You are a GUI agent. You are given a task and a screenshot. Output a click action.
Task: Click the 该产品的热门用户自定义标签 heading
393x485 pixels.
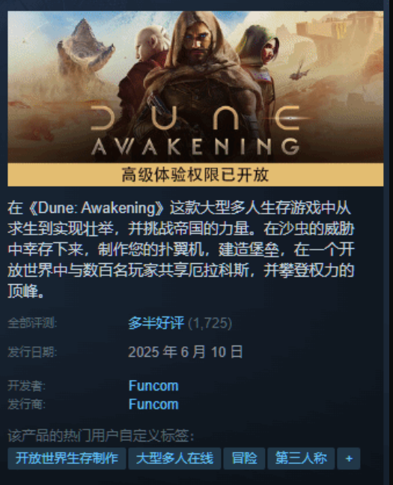[101, 436]
